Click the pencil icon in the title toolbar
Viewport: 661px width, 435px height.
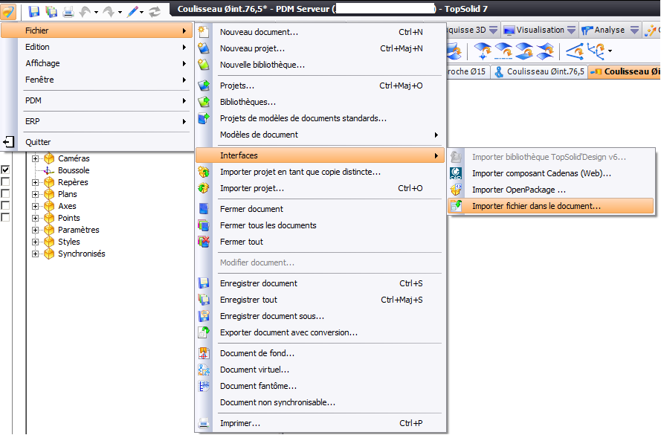click(x=133, y=12)
